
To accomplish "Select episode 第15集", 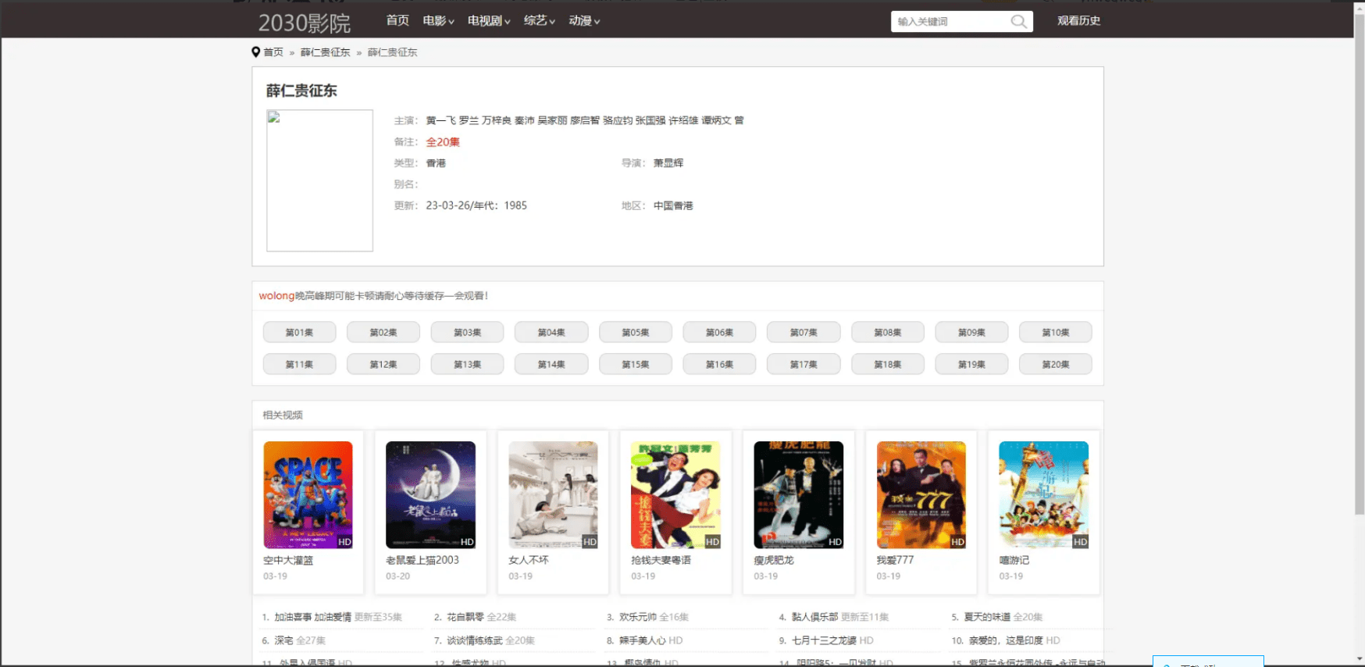I will (635, 364).
